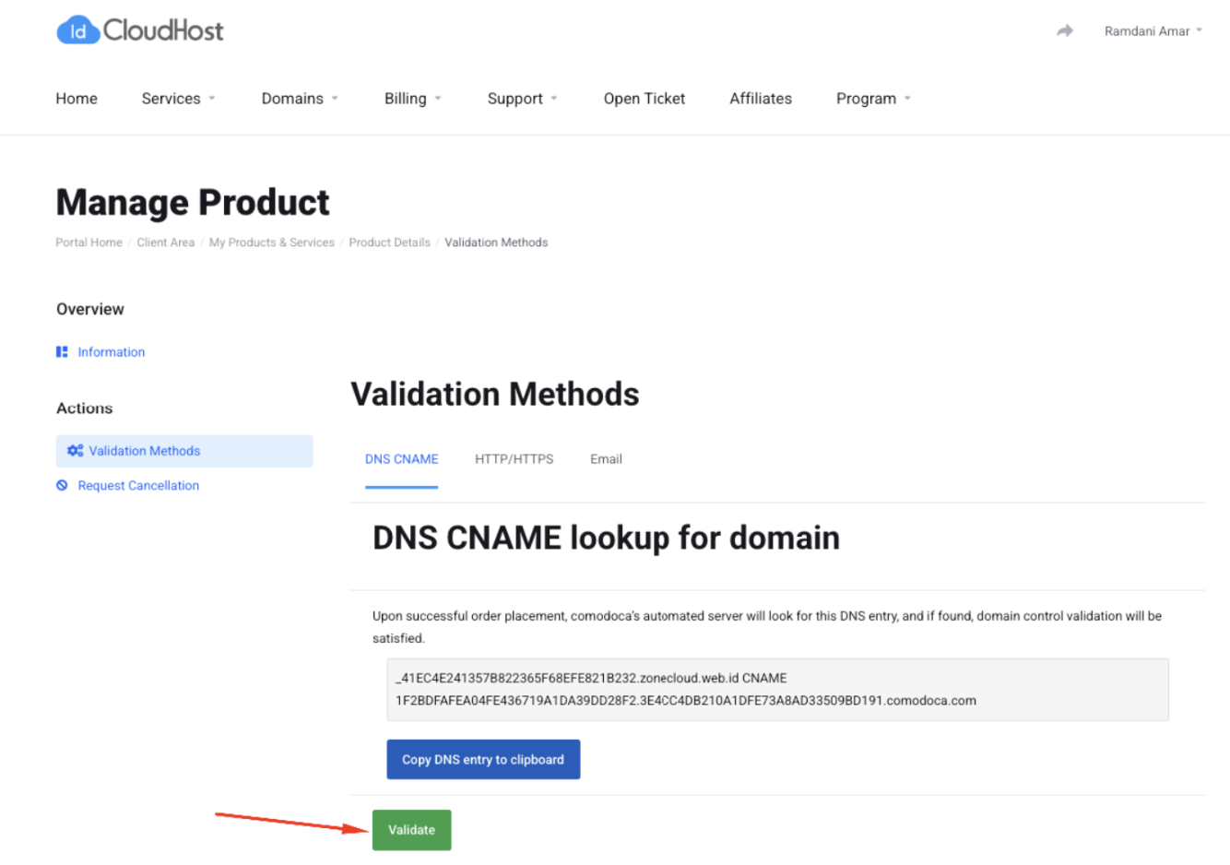Click the Validation Methods breadcrumb text

pyautogui.click(x=496, y=243)
